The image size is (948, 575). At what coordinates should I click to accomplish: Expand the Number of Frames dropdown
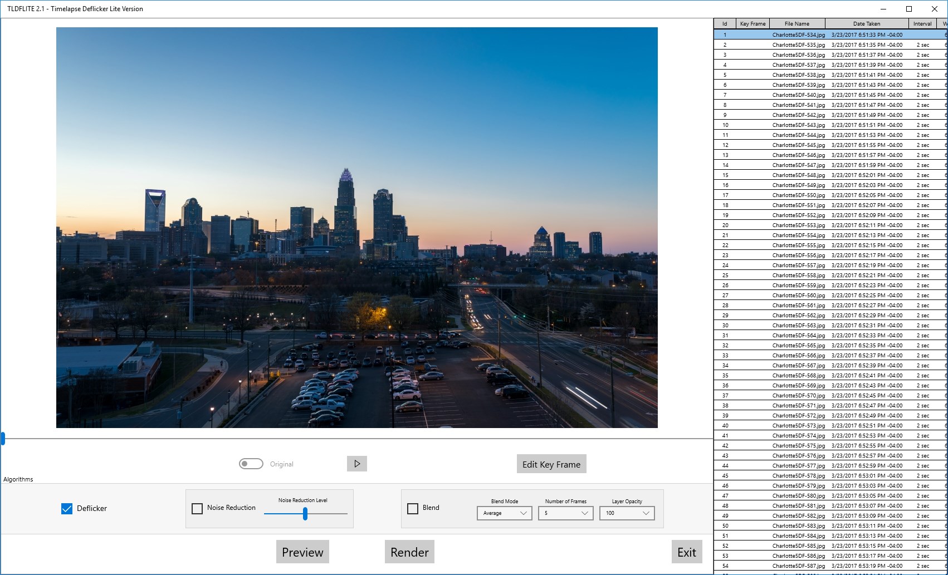pyautogui.click(x=565, y=513)
